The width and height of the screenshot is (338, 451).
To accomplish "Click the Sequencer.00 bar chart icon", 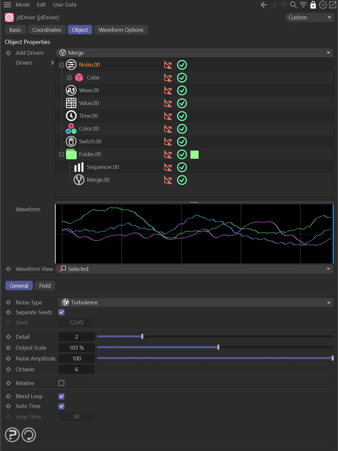I will click(79, 167).
